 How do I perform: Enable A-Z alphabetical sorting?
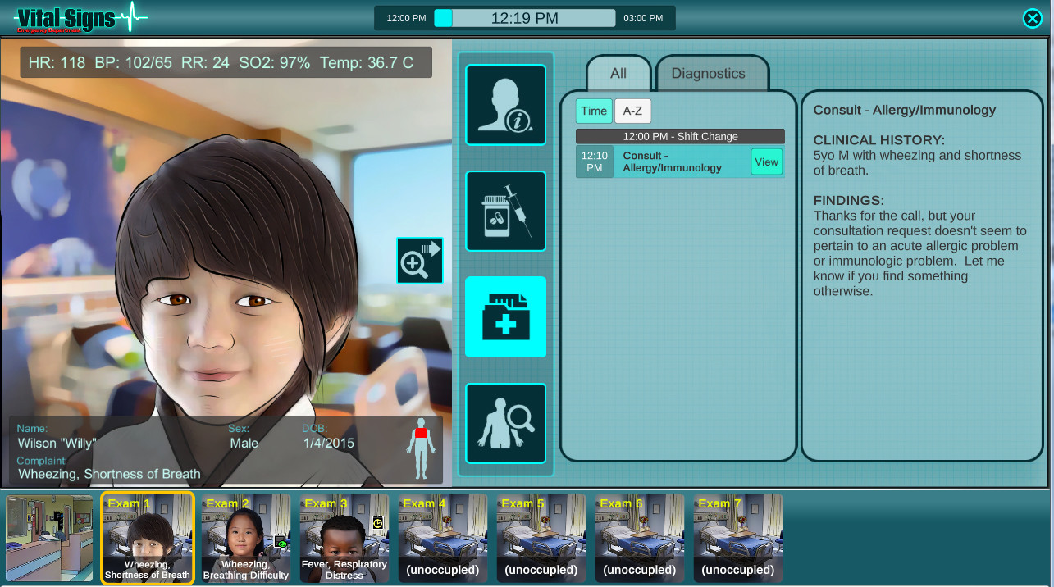tap(632, 111)
